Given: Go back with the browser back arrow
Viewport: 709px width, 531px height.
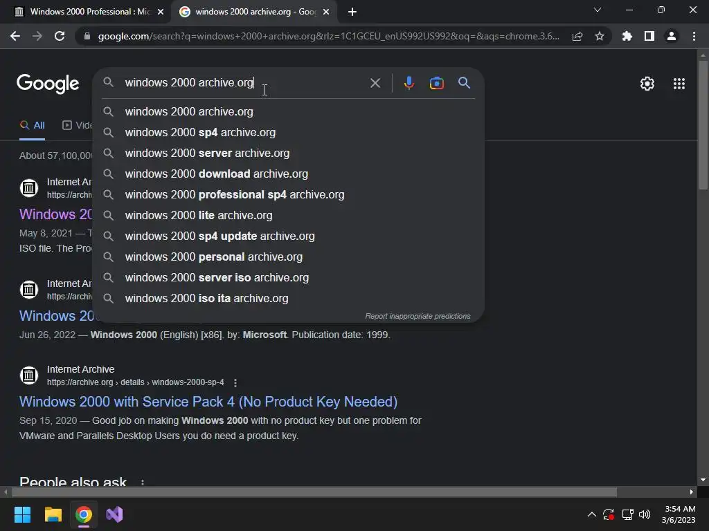Looking at the screenshot, I should 15,36.
